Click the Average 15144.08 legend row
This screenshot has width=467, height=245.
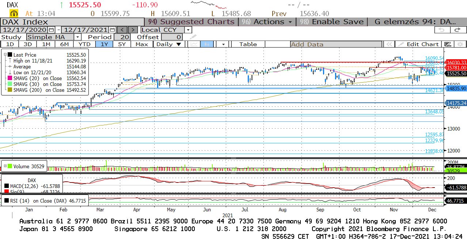47,67
